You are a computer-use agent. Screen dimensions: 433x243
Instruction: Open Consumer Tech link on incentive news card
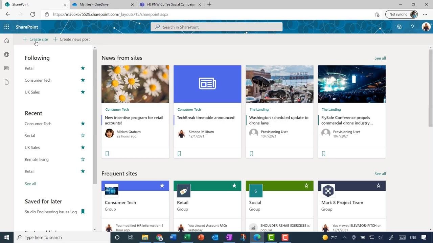click(x=117, y=109)
